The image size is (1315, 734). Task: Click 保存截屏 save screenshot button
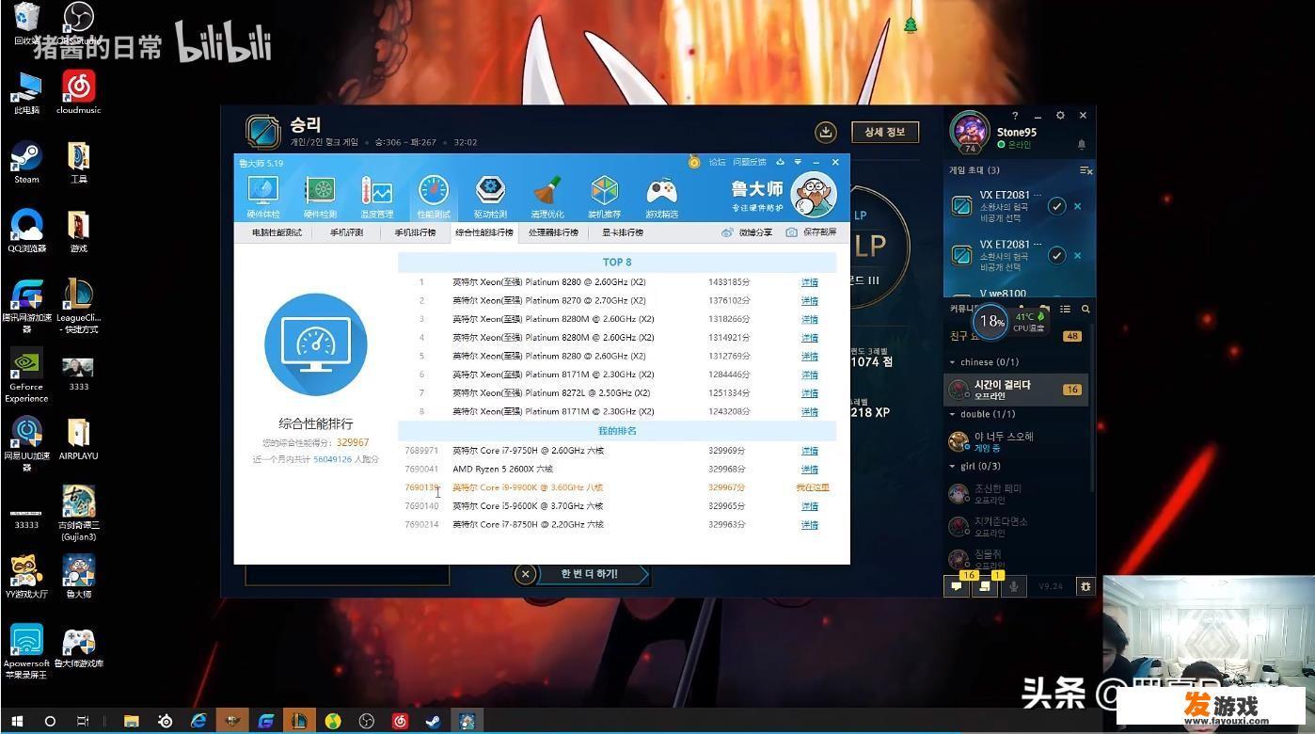(x=811, y=232)
